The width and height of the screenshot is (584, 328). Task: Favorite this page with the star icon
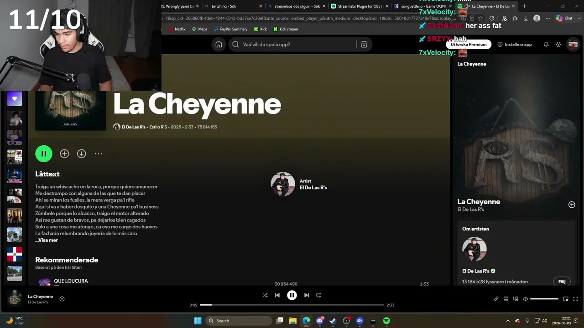(480, 18)
